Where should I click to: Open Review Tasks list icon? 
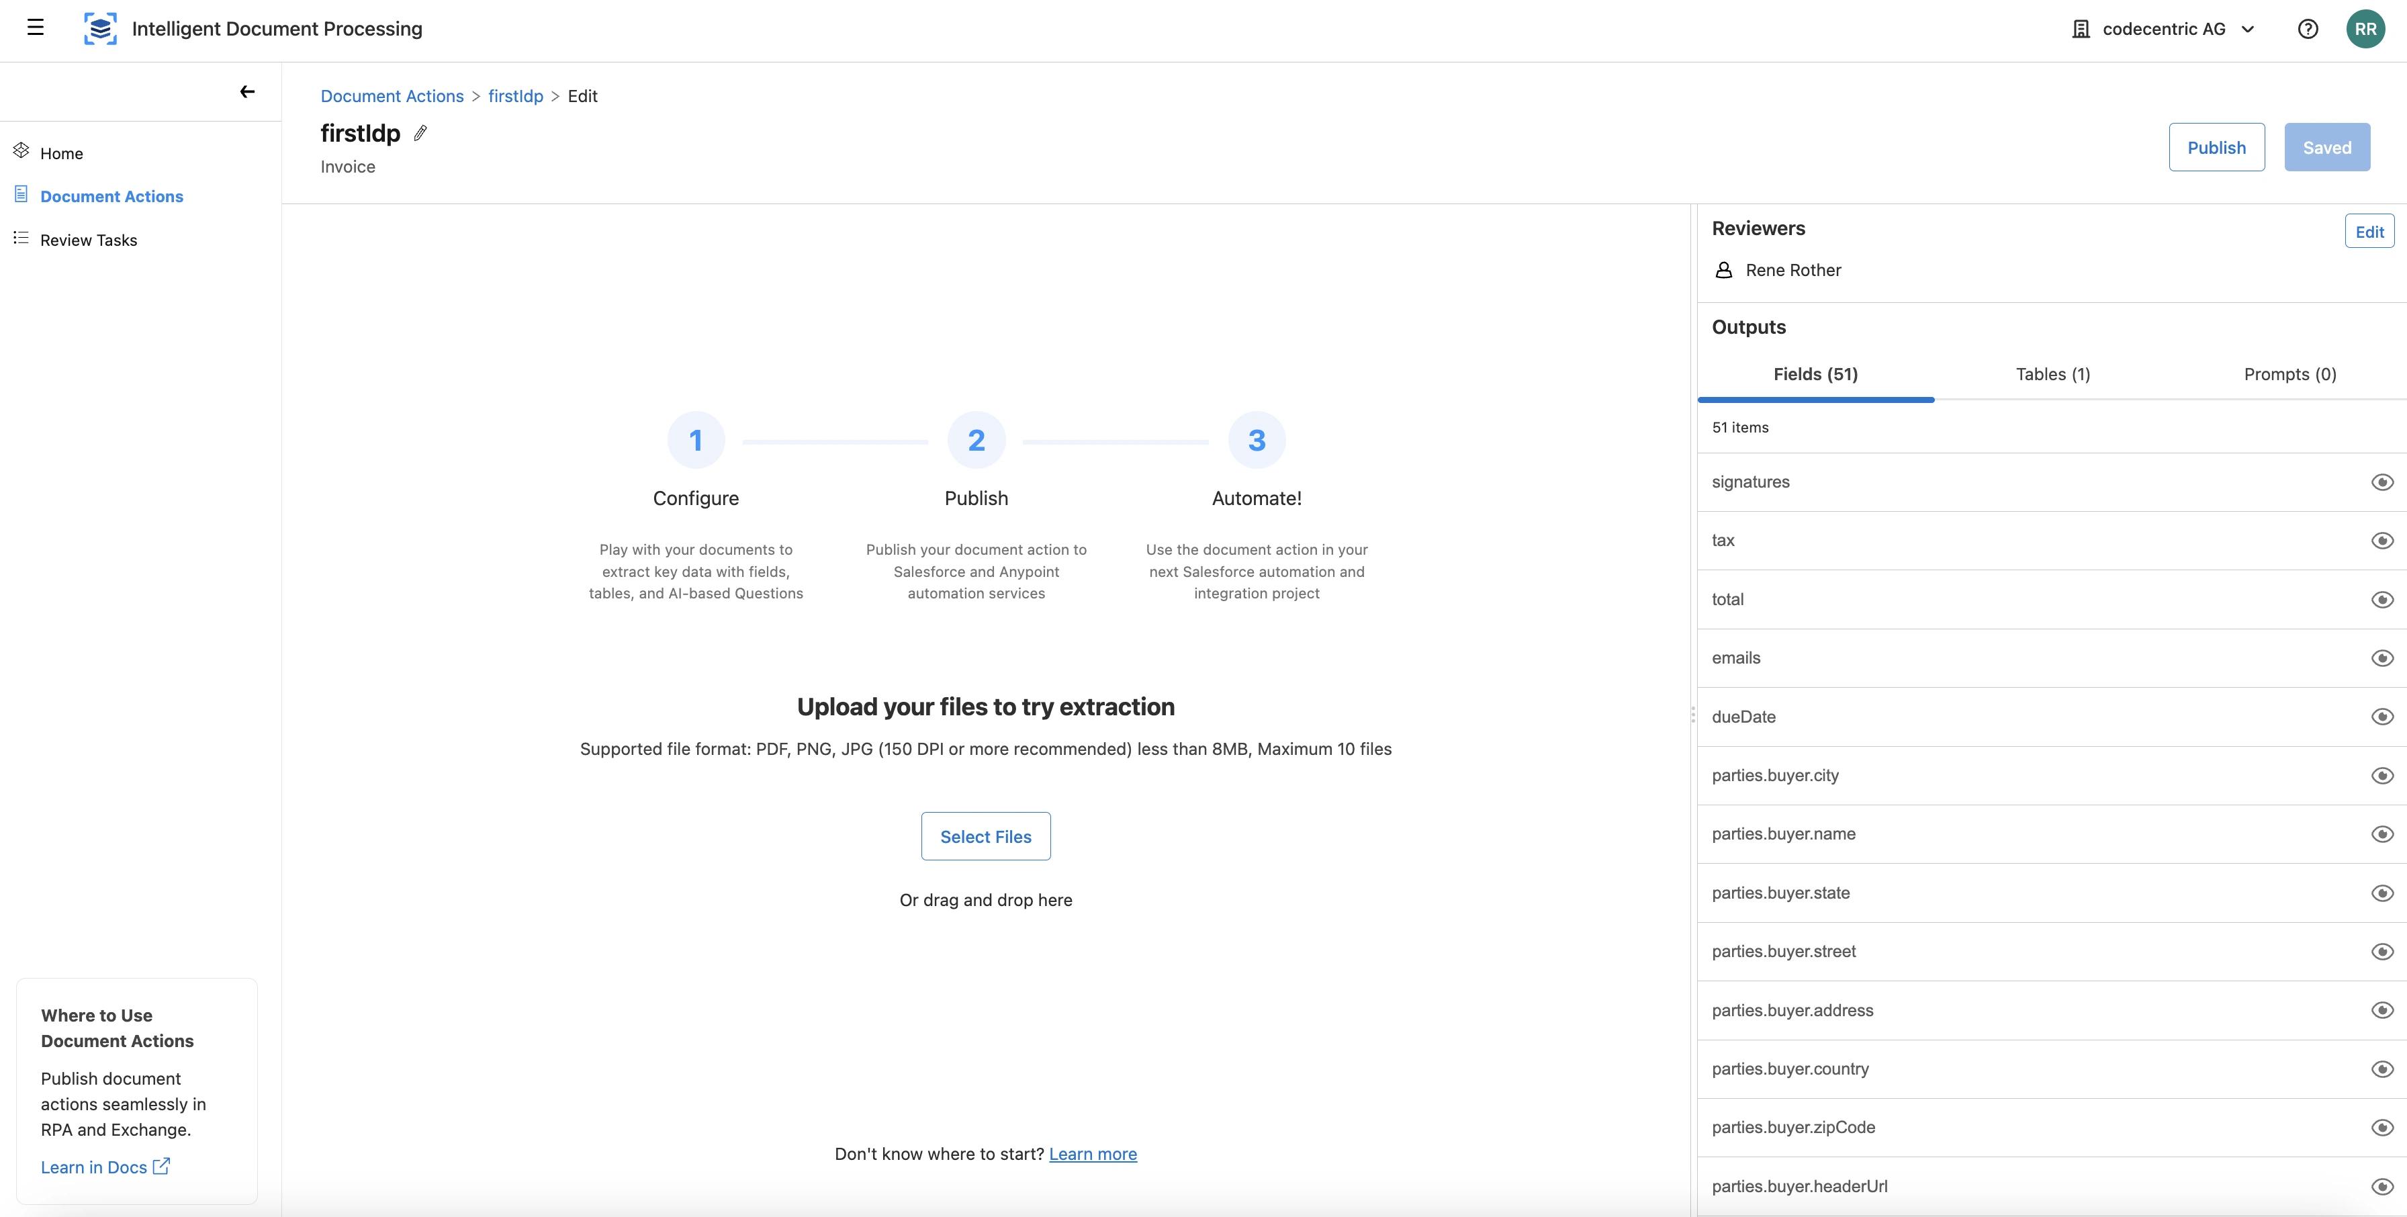pos(21,238)
